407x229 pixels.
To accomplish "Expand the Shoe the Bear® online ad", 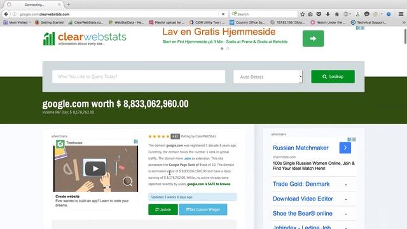I will [x=346, y=214].
